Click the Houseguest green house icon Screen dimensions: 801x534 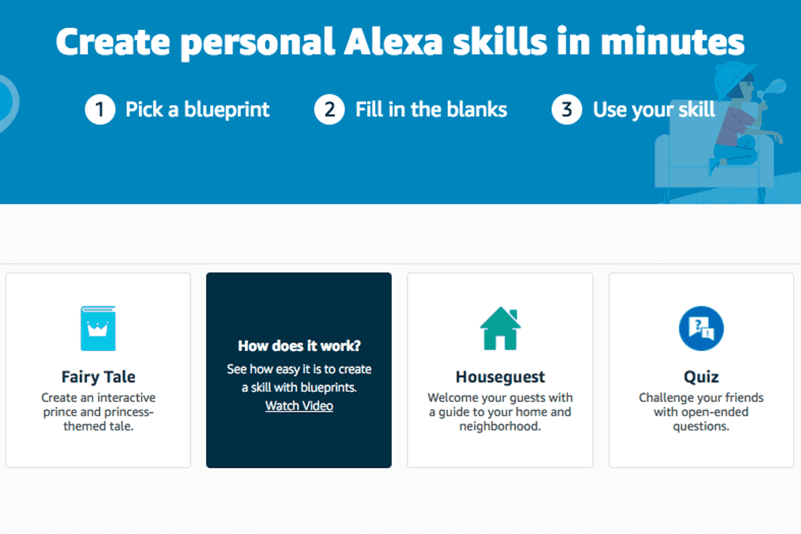click(x=499, y=326)
